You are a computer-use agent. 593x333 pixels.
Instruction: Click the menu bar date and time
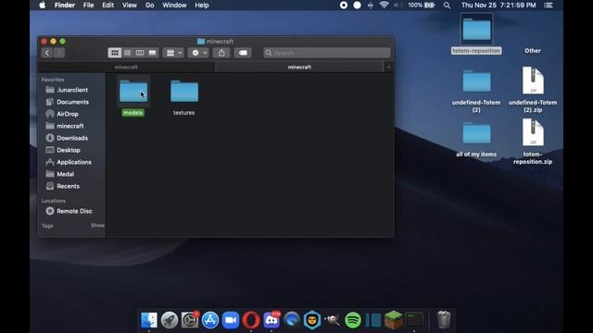click(498, 6)
